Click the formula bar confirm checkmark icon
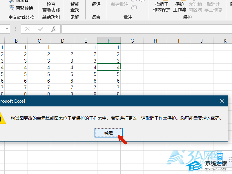Screen dimensions: 232x174 tap(40, 29)
